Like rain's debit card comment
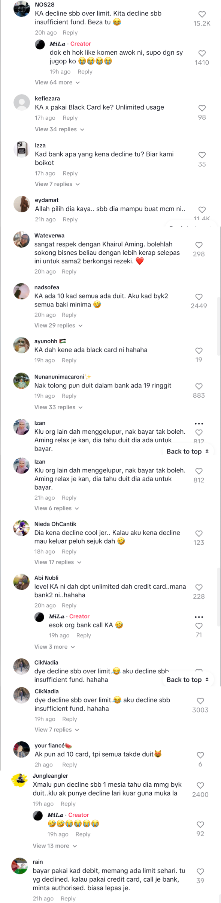Viewport: 221px width, 903px height. tap(200, 872)
